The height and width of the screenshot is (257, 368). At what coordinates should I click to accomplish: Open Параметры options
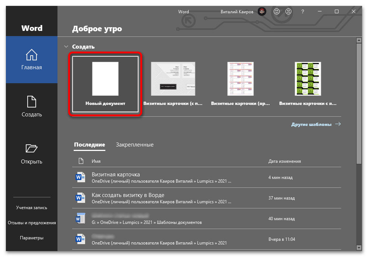32,238
